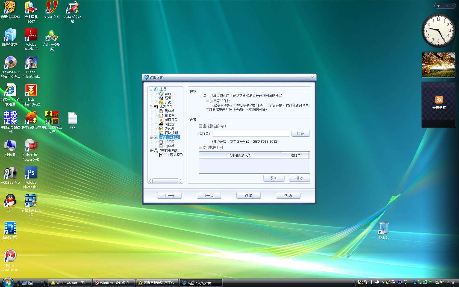This screenshot has height=287, width=459.
Task: Collapse the ARP欺骗防御 tree node
Action: click(x=151, y=150)
